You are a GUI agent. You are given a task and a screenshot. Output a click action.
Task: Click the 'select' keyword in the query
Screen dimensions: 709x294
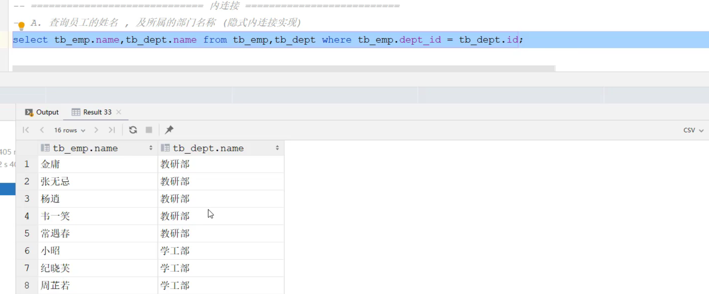(31, 40)
